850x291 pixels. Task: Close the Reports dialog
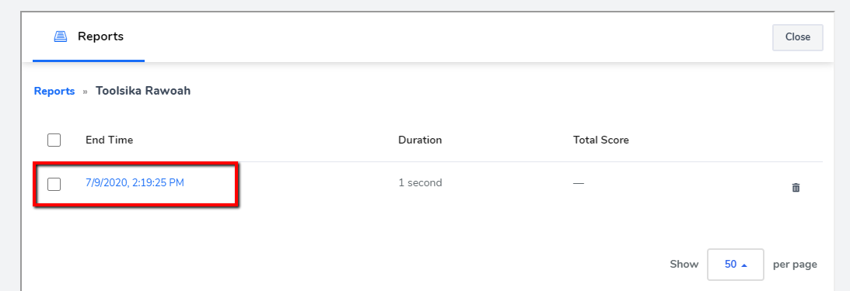[797, 37]
